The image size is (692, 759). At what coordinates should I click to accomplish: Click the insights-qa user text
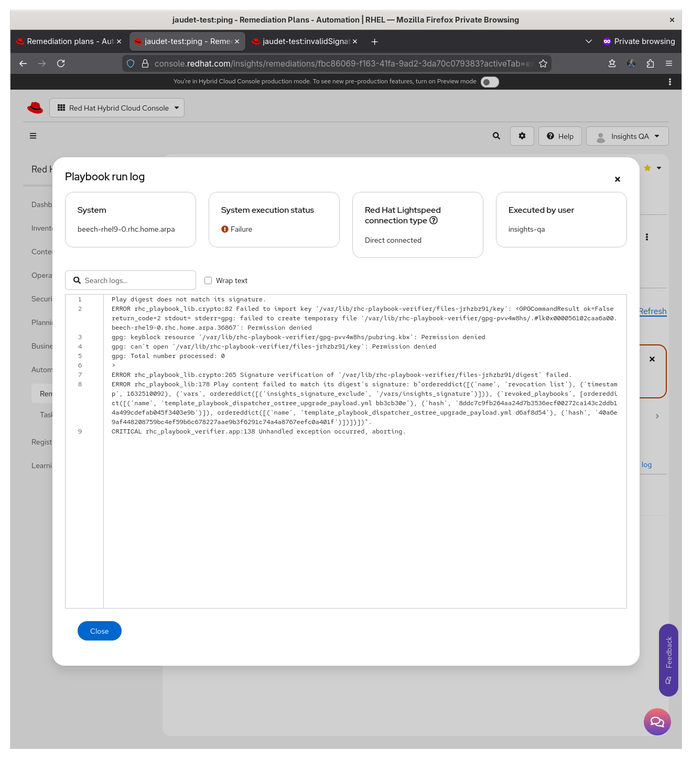(x=527, y=229)
